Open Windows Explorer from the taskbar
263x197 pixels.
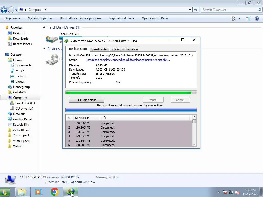click(x=22, y=192)
